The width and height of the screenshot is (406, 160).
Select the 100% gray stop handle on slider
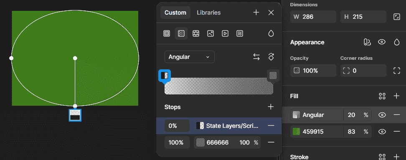[x=273, y=76]
